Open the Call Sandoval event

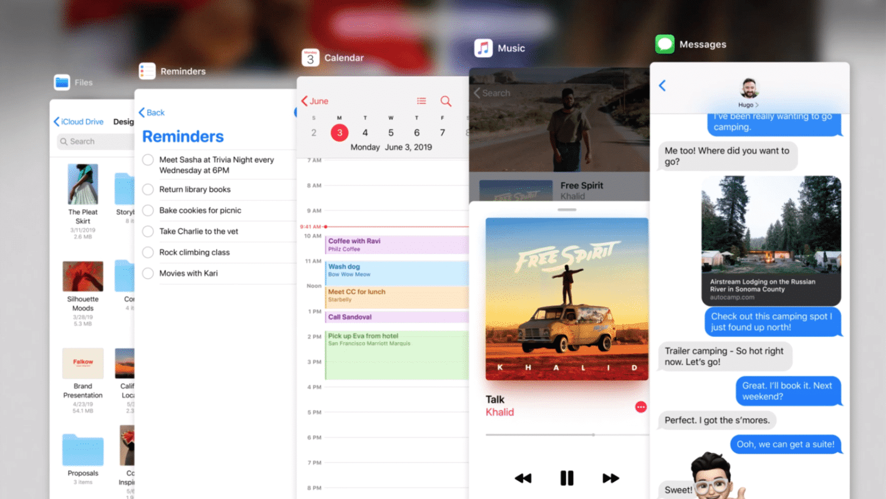[397, 317]
